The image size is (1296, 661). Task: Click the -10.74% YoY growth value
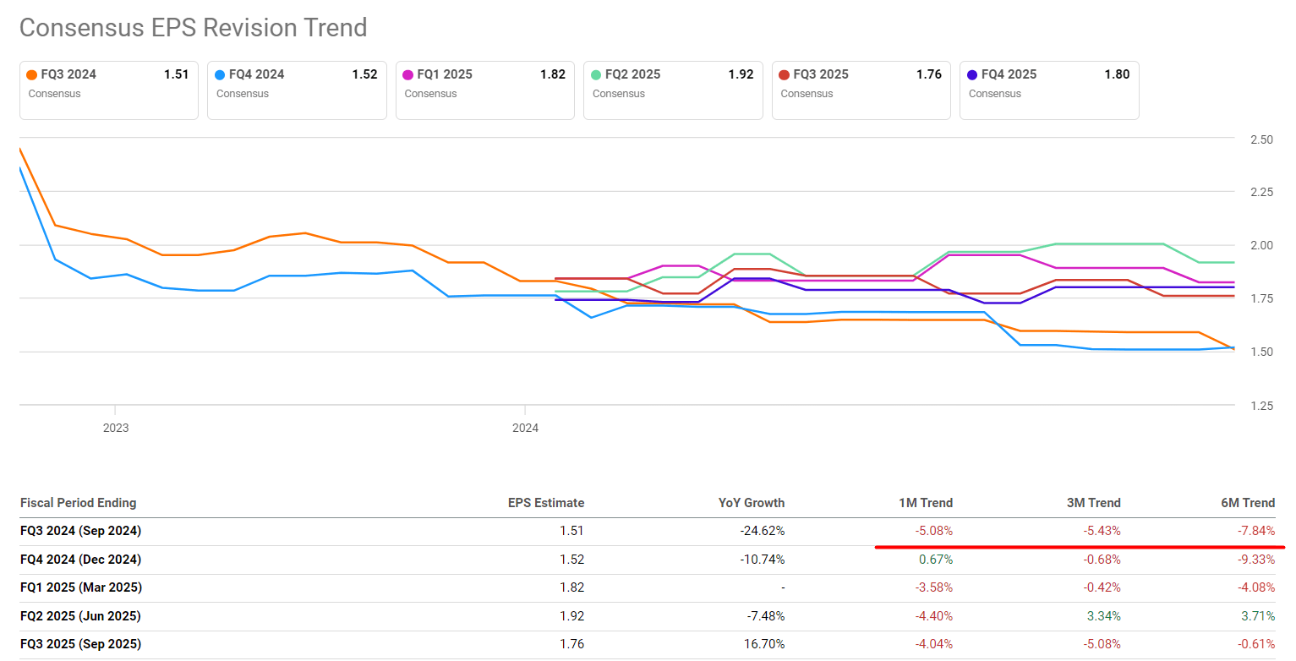point(762,560)
